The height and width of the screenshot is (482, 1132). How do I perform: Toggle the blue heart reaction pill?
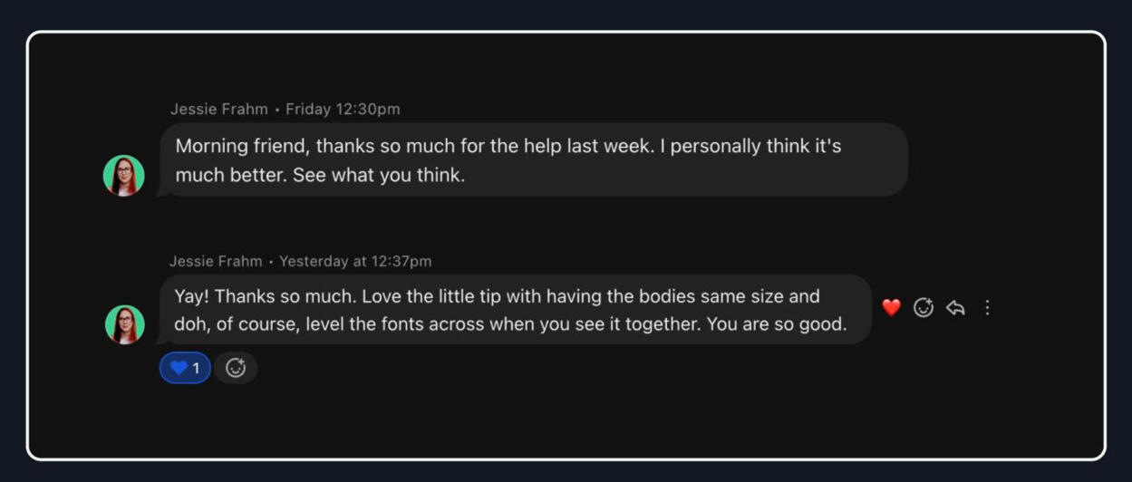tap(185, 368)
